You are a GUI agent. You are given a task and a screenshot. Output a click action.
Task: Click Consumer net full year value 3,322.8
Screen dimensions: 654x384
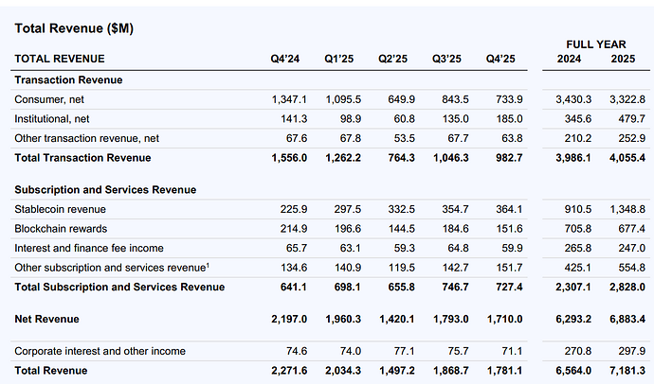tap(627, 99)
